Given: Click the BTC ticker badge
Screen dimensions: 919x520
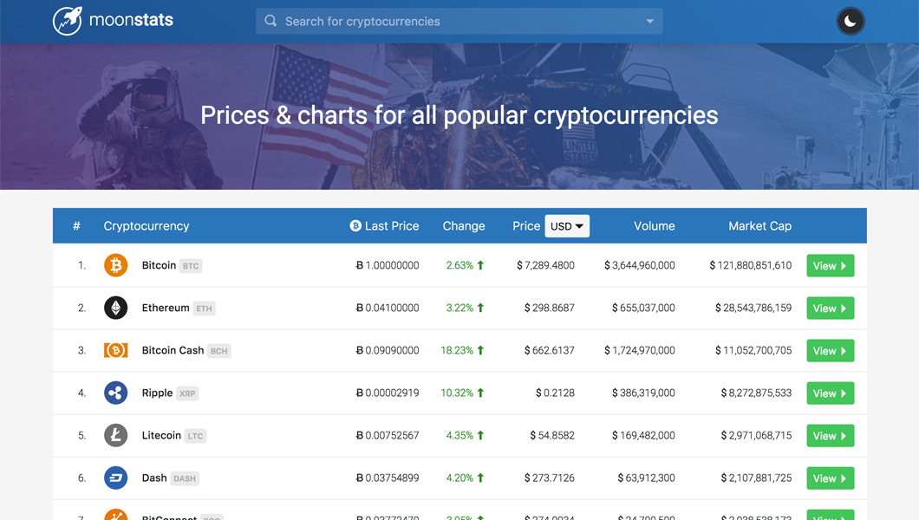Looking at the screenshot, I should click(x=191, y=266).
